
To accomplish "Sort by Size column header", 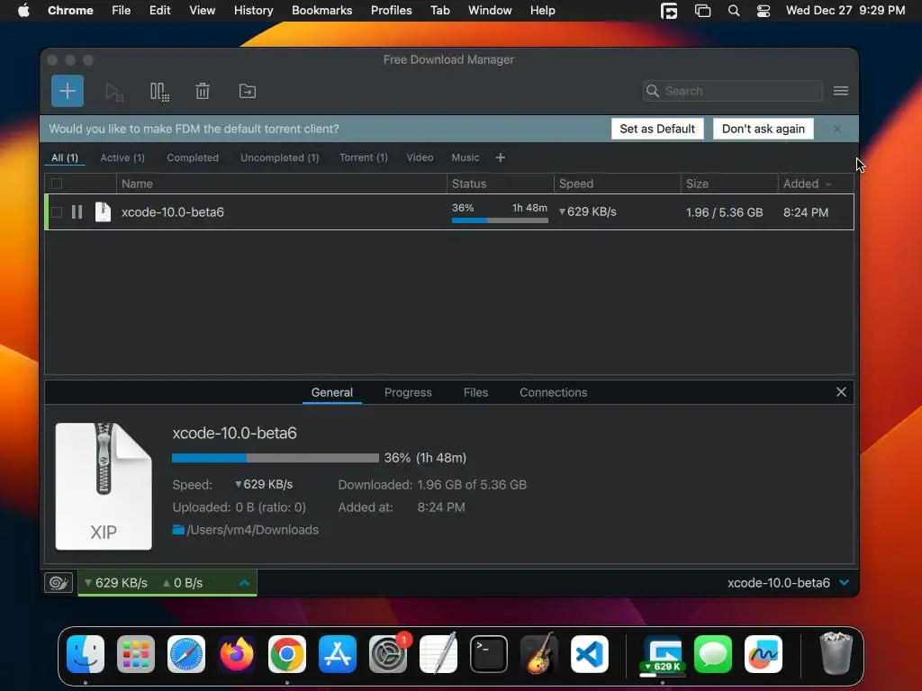I will click(729, 184).
